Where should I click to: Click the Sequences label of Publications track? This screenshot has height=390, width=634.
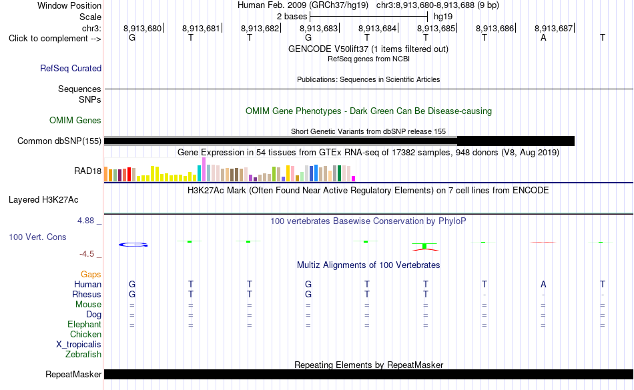pos(79,89)
